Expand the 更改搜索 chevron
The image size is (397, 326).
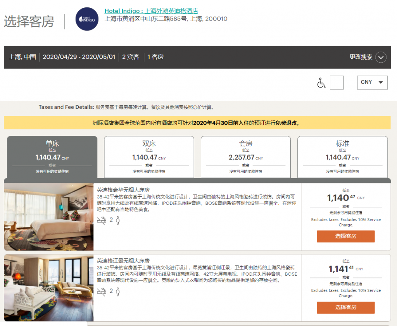(381, 57)
